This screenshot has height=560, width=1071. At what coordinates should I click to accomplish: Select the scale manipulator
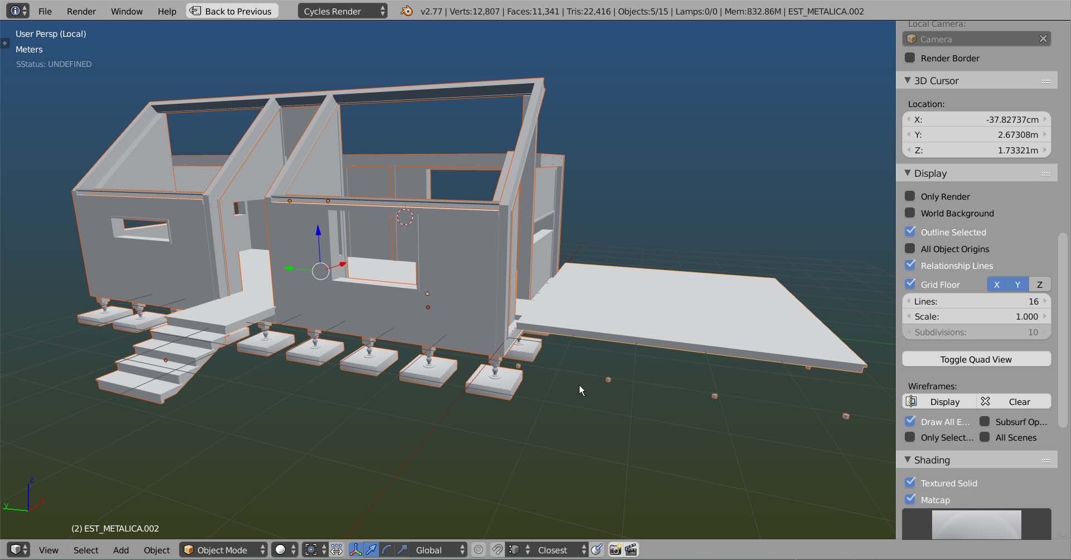(402, 549)
